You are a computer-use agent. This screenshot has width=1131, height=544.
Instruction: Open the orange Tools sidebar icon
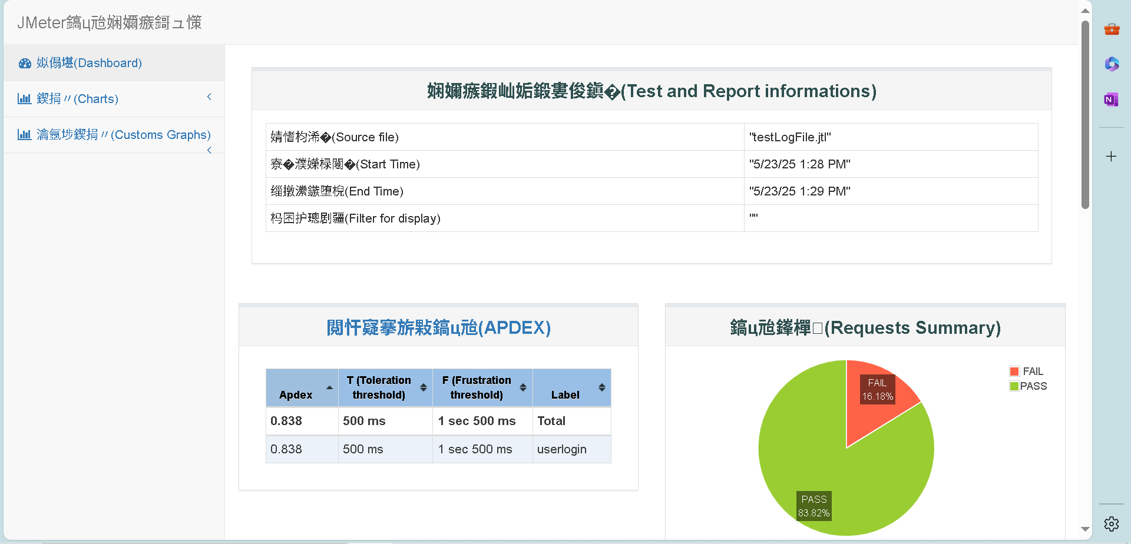click(x=1112, y=29)
